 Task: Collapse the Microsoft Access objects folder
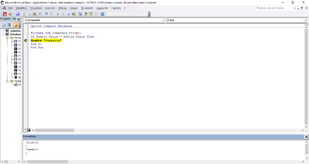[x=7, y=38]
